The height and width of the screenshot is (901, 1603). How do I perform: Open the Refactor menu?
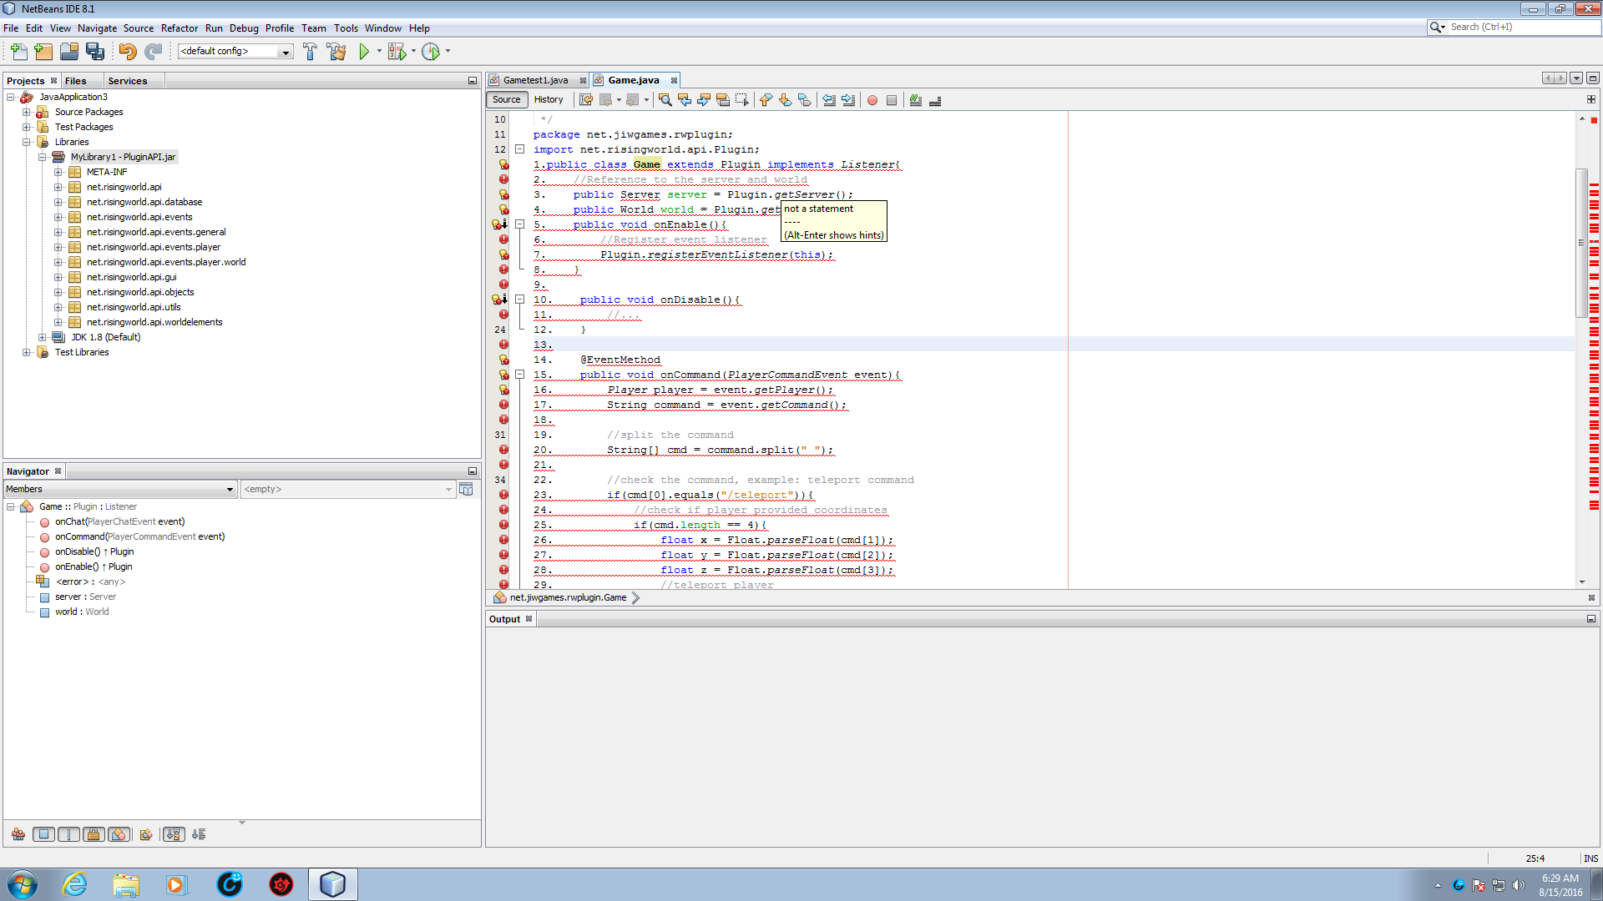[179, 28]
